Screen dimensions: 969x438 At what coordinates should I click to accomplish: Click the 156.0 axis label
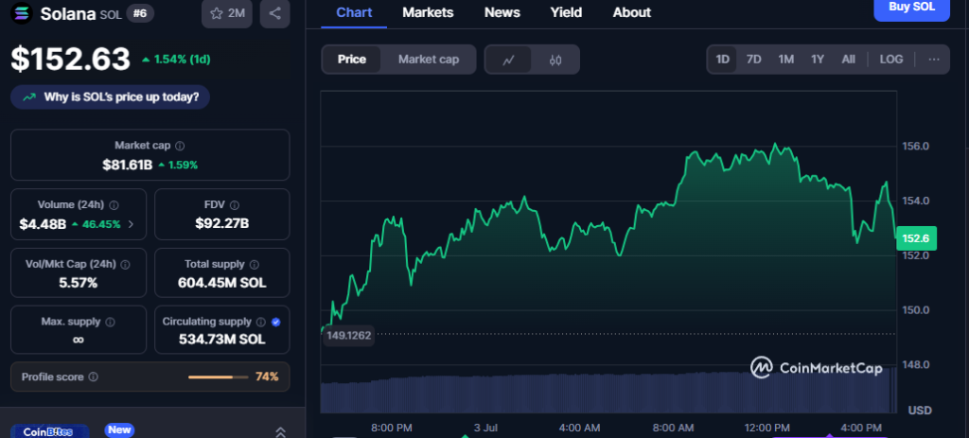916,147
